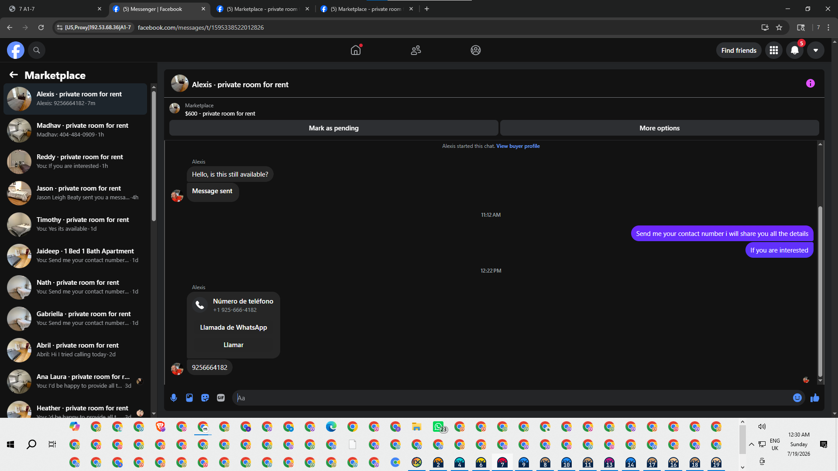Close the Messenger | Facebook tab

203,9
